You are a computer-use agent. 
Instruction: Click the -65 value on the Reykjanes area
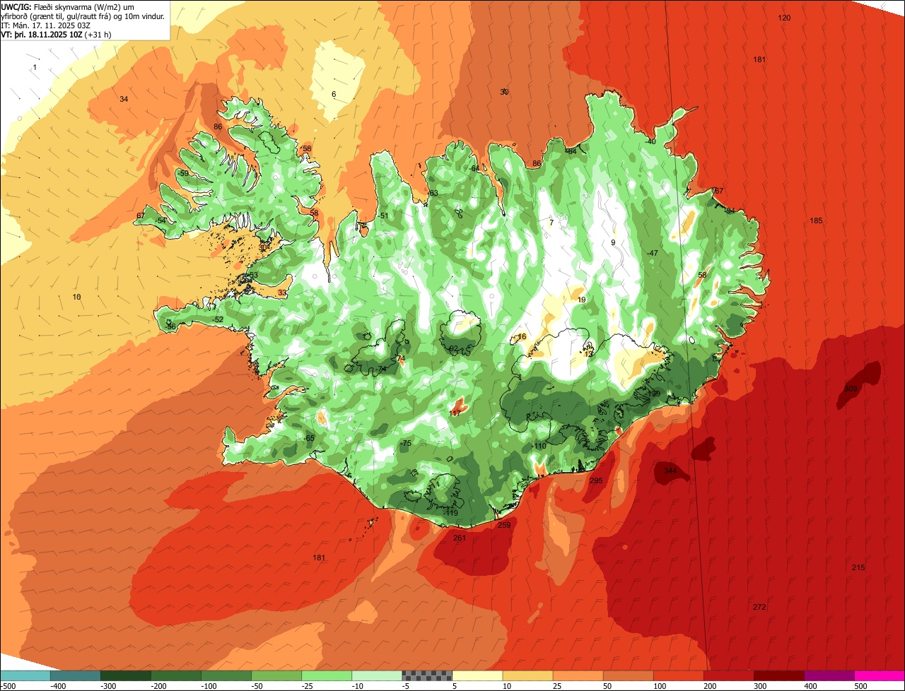pos(308,438)
